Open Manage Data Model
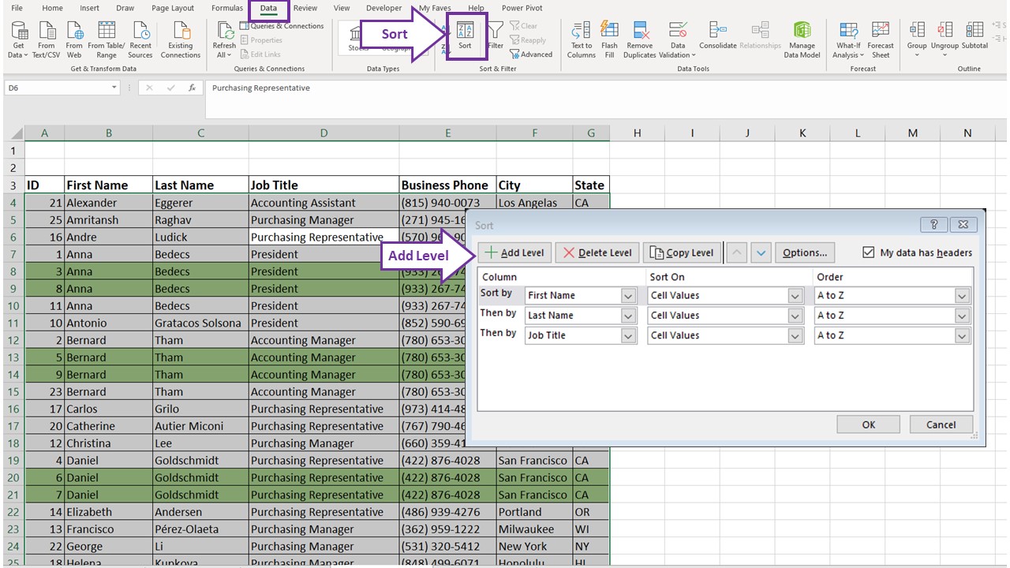The width and height of the screenshot is (1010, 568). (802, 39)
